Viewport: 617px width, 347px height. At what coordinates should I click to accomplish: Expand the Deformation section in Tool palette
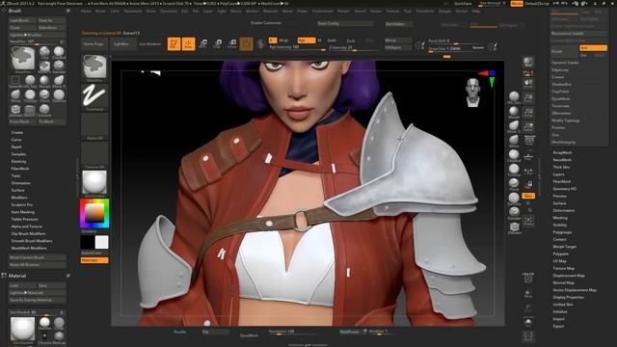click(563, 210)
